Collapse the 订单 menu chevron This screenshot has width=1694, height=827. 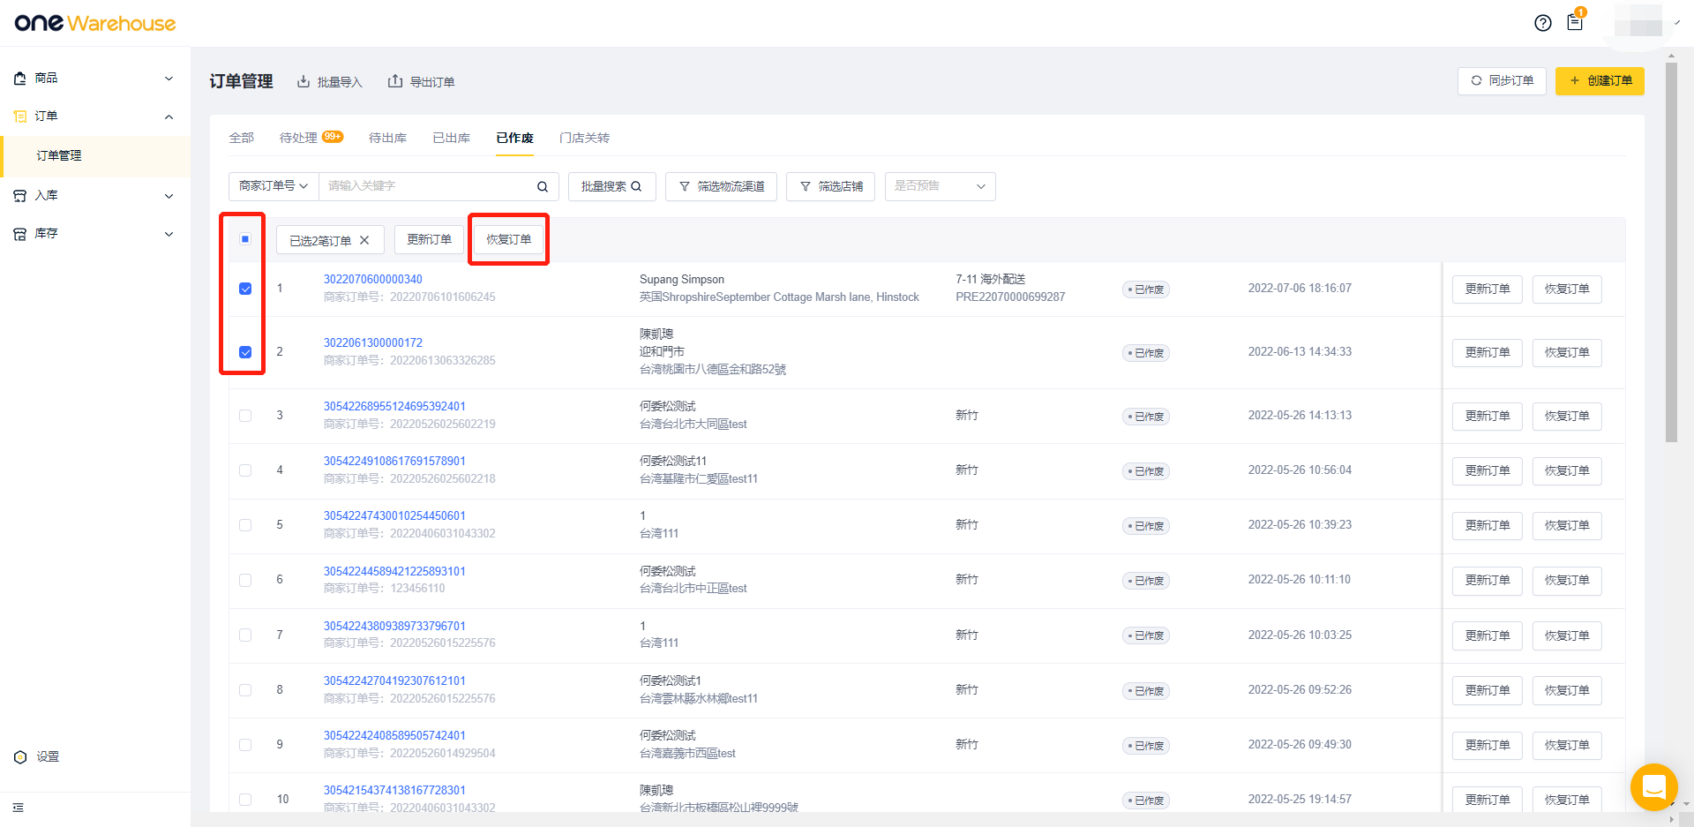(x=169, y=117)
